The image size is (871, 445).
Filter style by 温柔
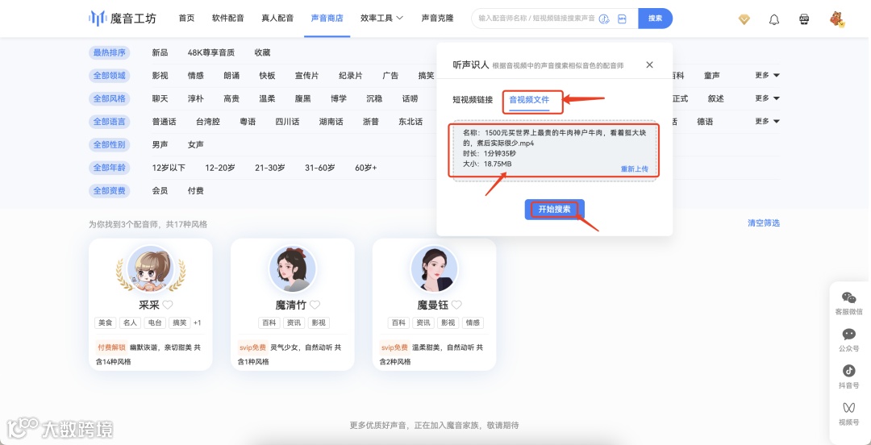[267, 98]
